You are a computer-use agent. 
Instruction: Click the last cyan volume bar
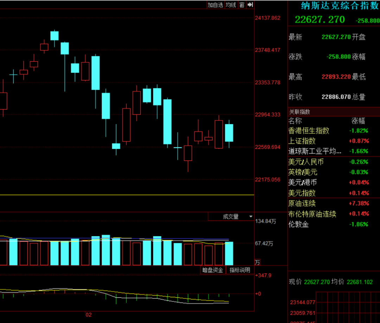pyautogui.click(x=229, y=253)
